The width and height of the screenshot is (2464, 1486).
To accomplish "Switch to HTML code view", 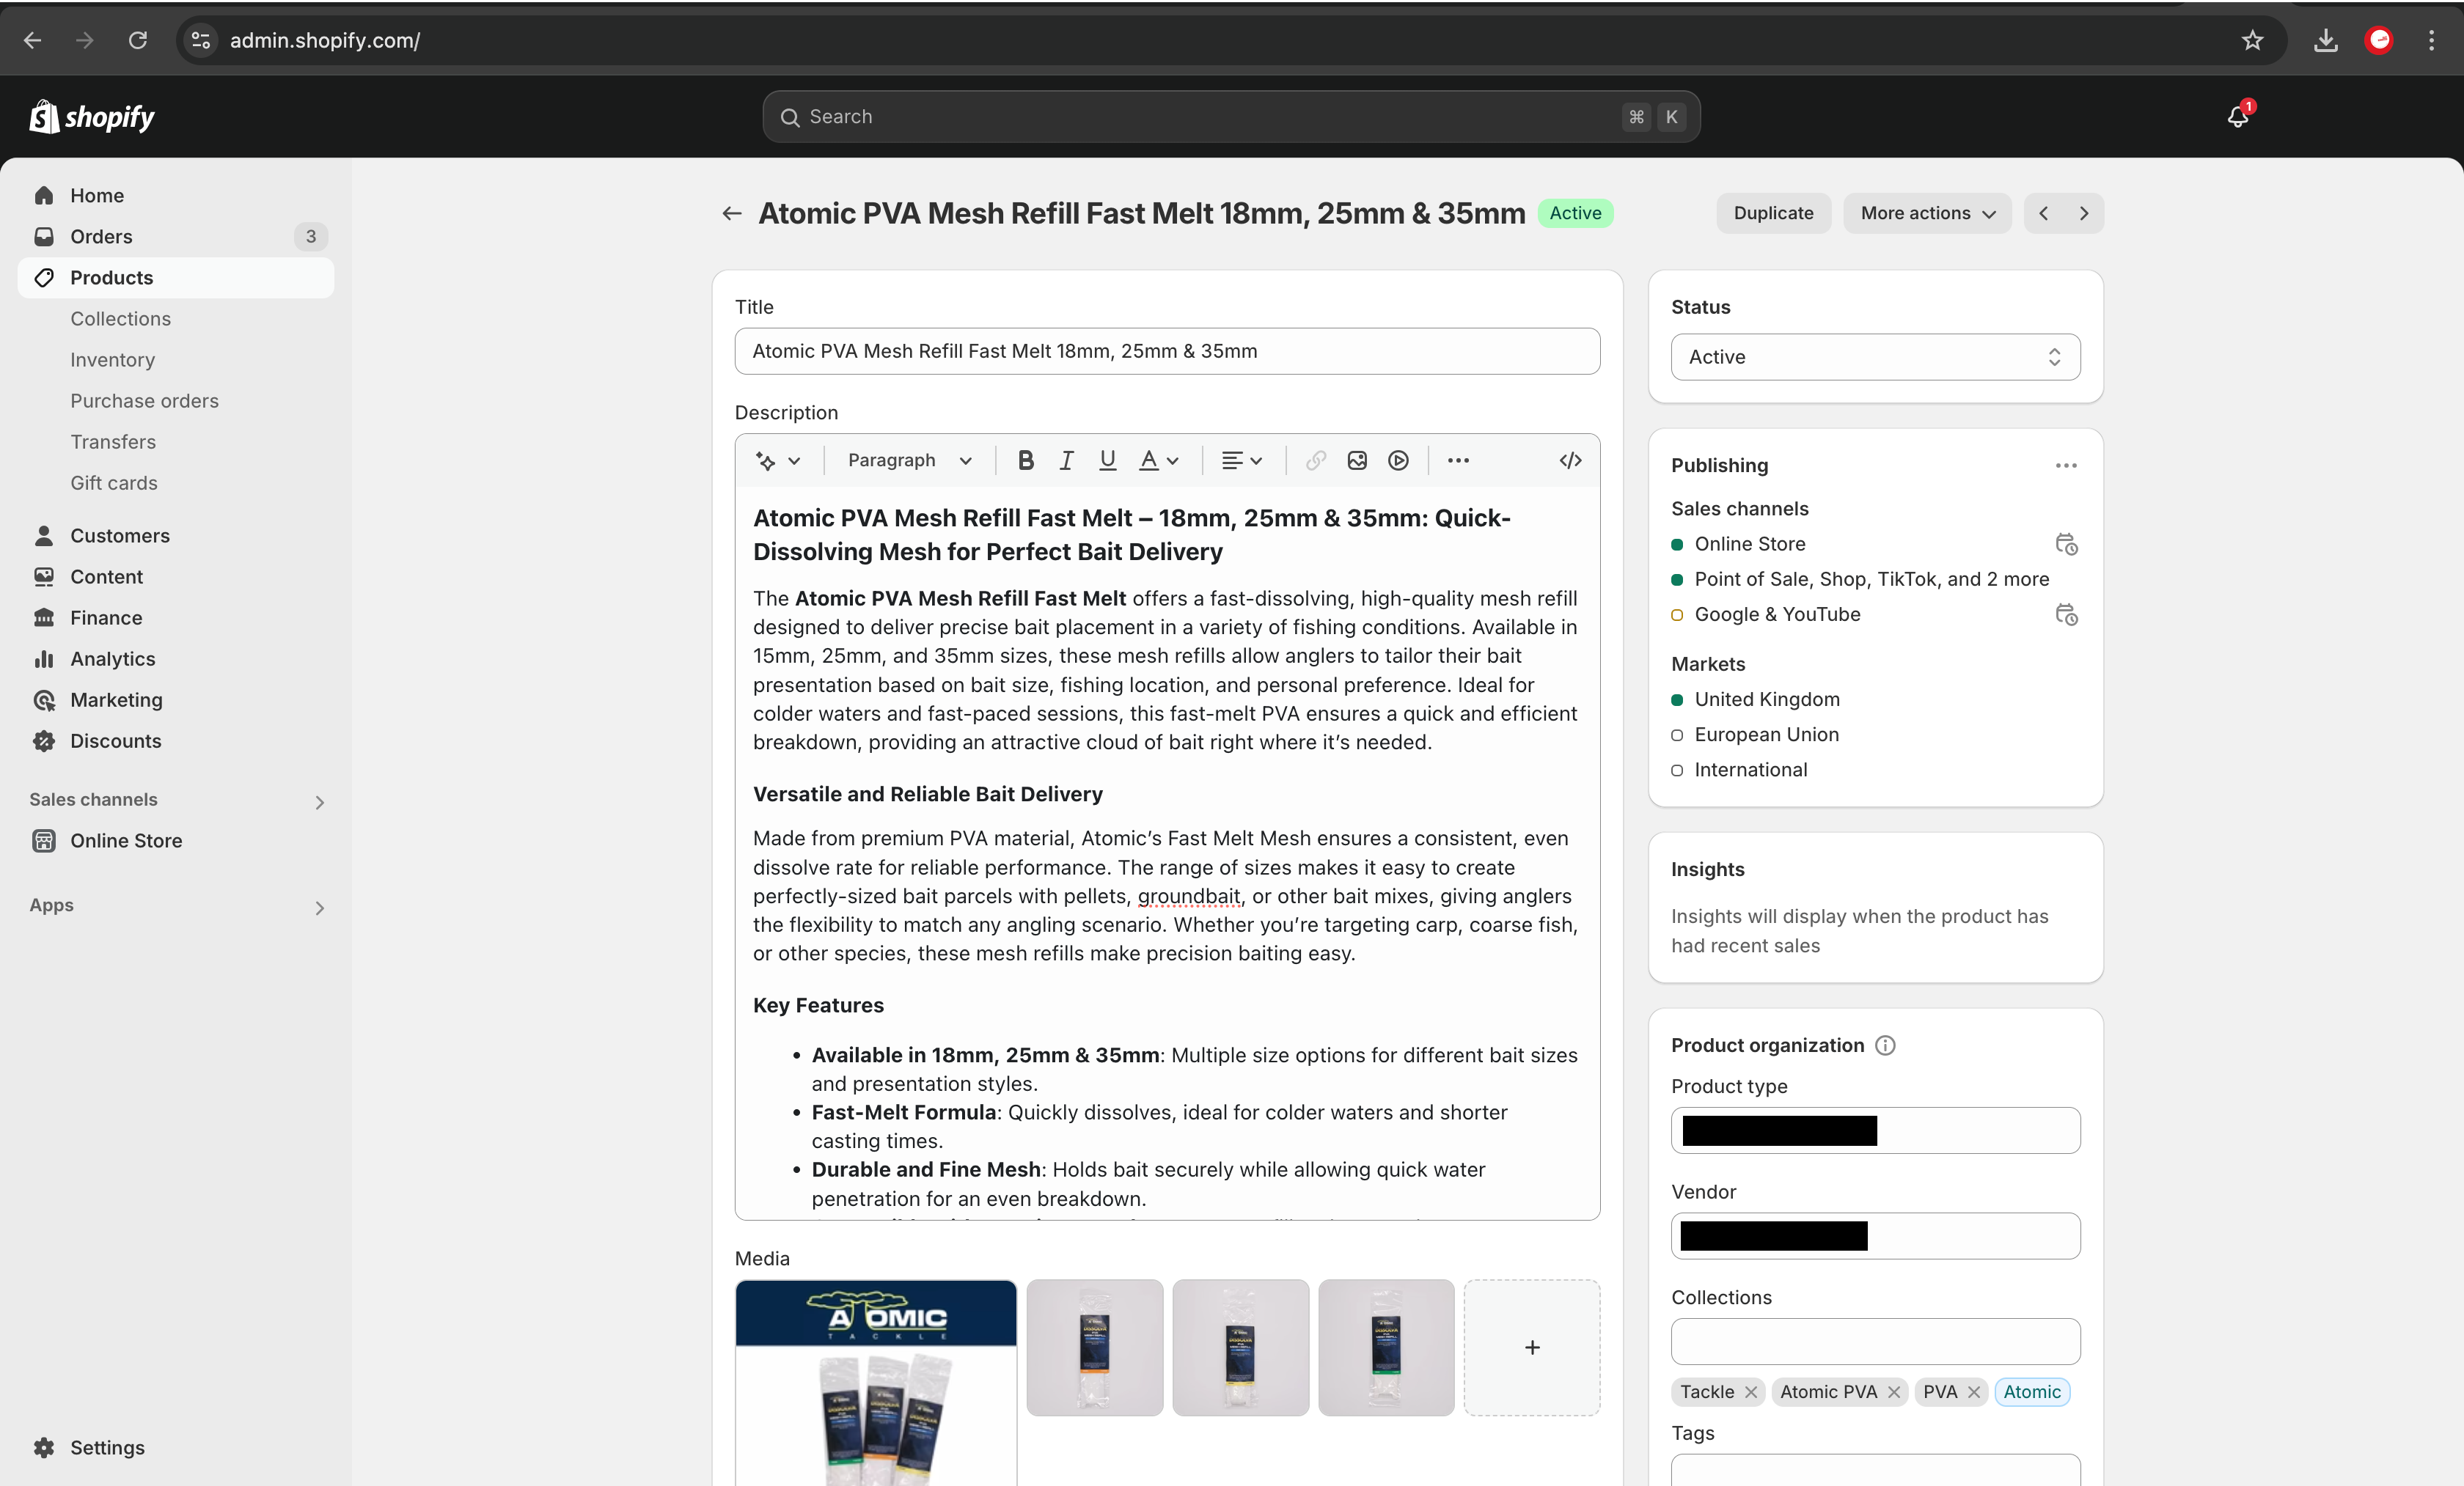I will pyautogui.click(x=1570, y=460).
